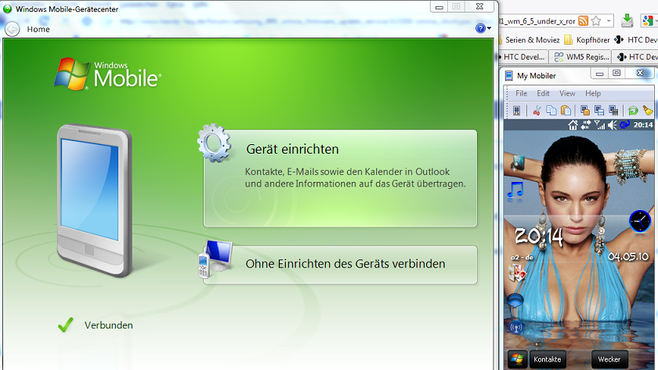Open the browser address bar dropdown arrow

click(609, 20)
